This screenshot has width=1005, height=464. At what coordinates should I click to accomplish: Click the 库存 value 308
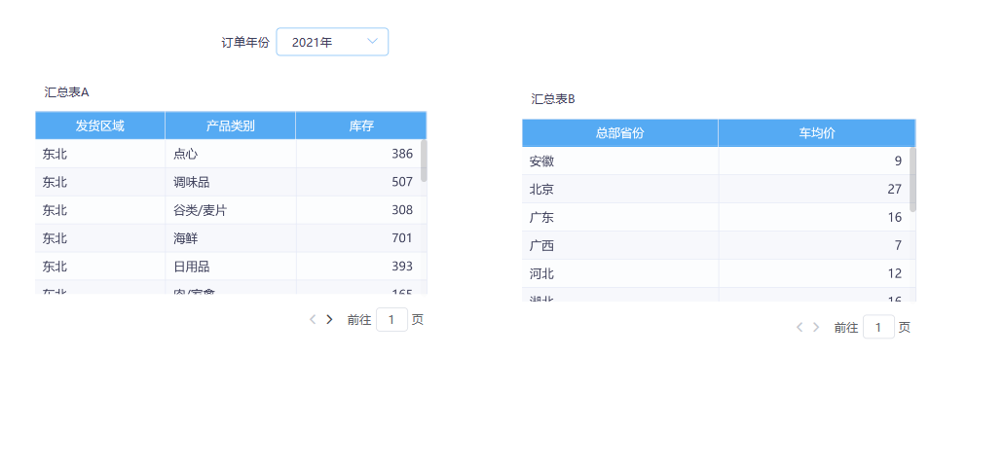click(402, 210)
